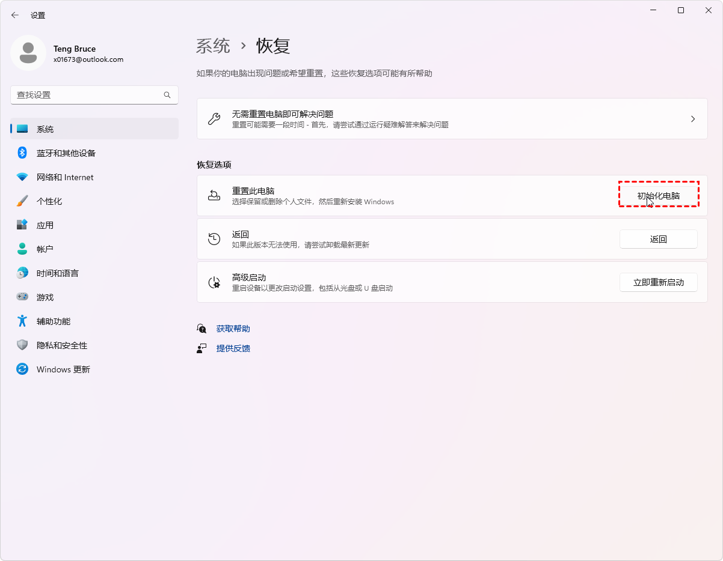Open the 获取帮助 link
Image resolution: width=723 pixels, height=561 pixels.
coord(233,329)
